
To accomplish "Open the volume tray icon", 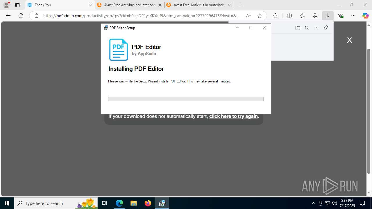I will point(334,203).
